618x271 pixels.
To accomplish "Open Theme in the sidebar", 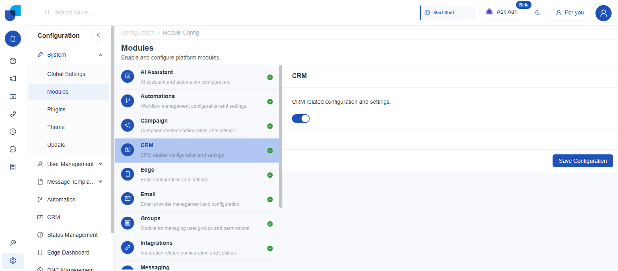I will point(68,127).
